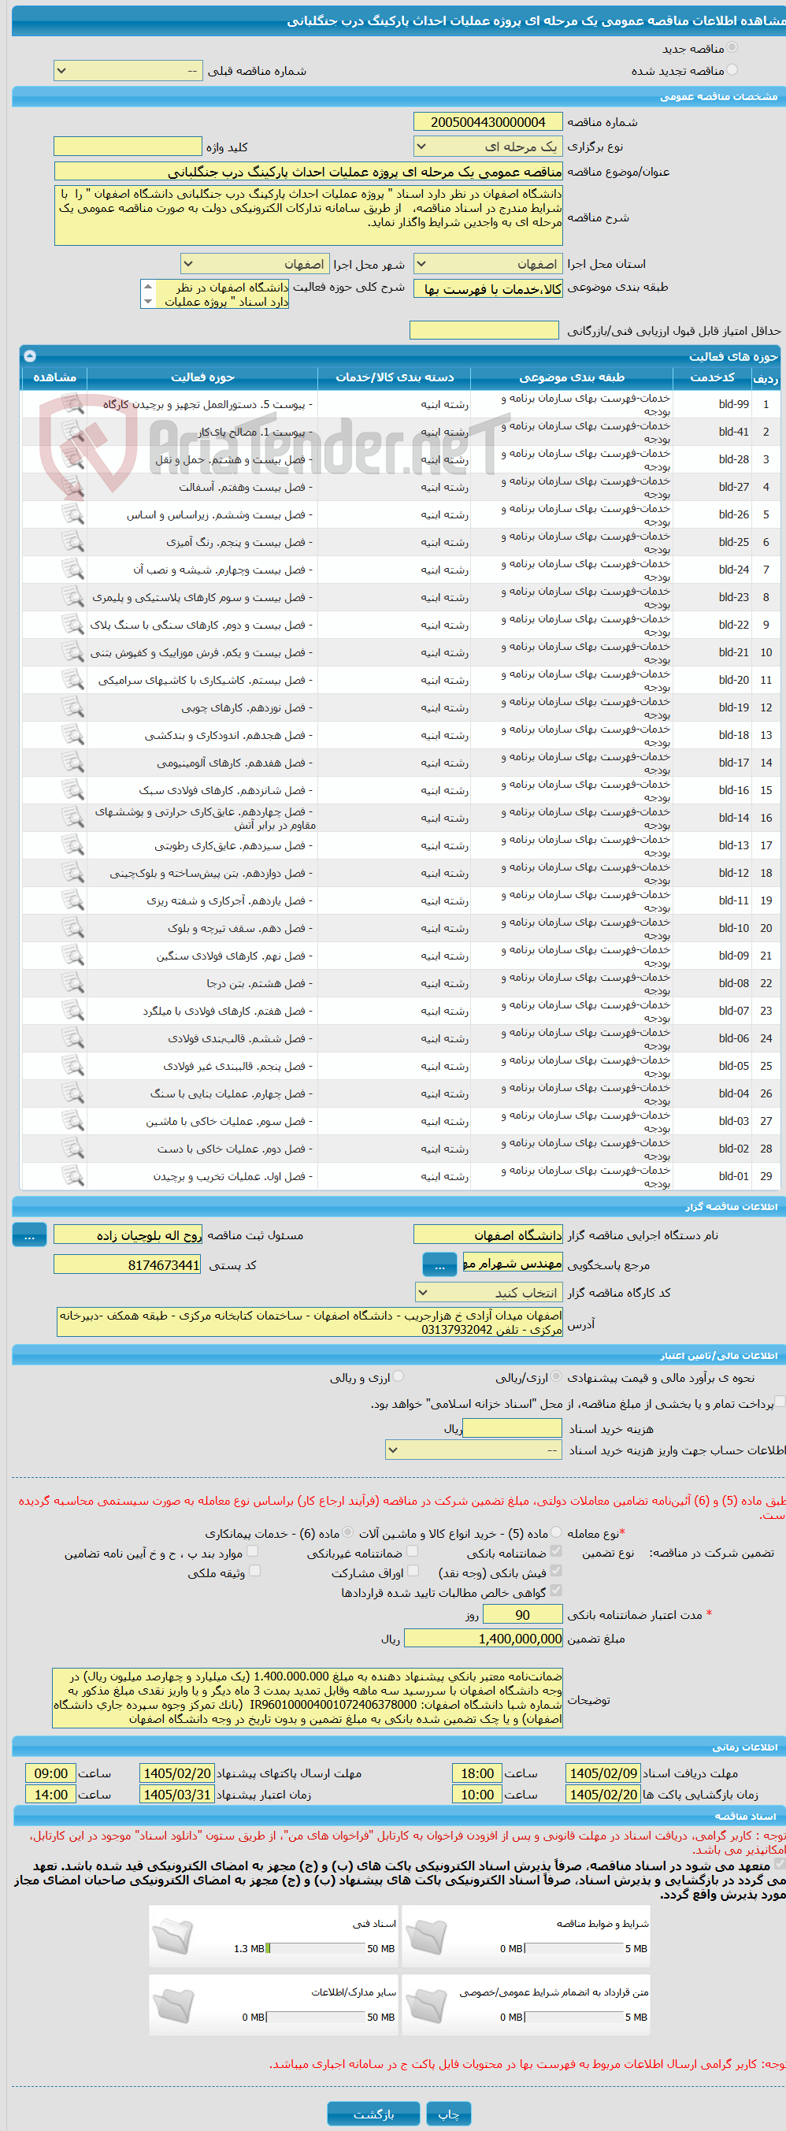Click the مدت اعتبار ضمانتنامه بانکی field

coord(523,1614)
